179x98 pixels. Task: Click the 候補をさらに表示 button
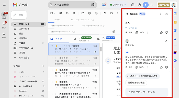[x=136, y=83]
